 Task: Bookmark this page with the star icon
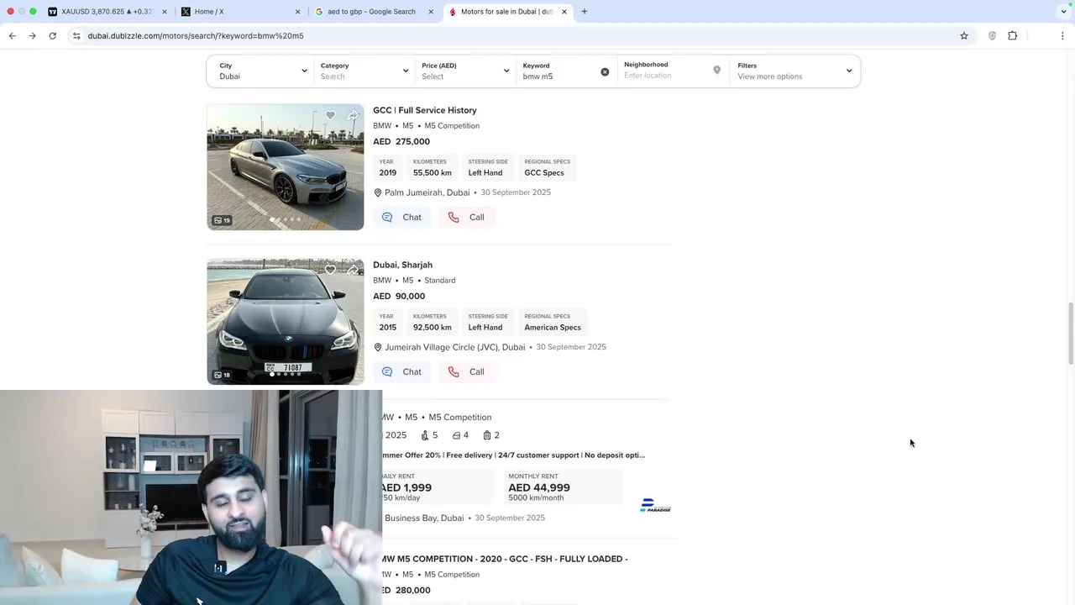pos(964,35)
